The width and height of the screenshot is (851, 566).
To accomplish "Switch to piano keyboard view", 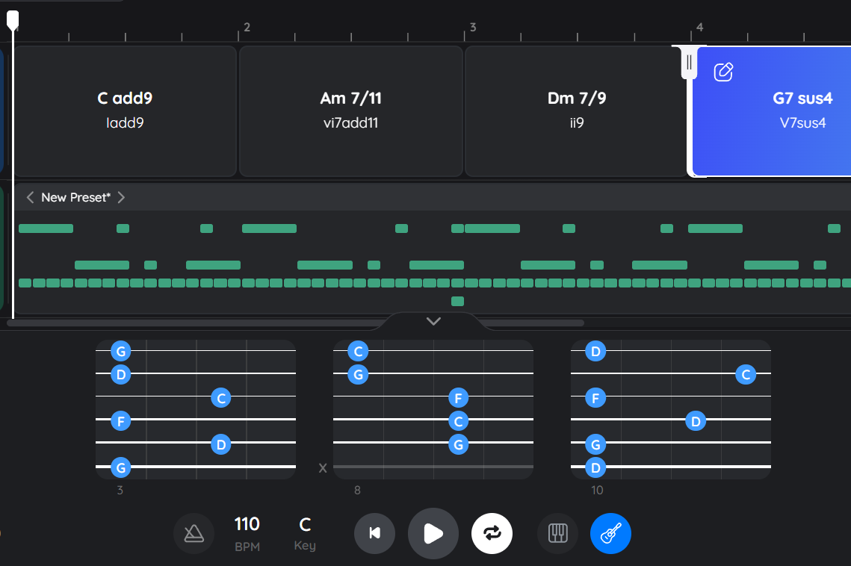I will tap(557, 533).
